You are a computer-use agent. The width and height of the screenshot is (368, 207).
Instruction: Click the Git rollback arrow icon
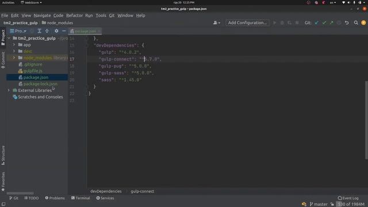pyautogui.click(x=347, y=23)
